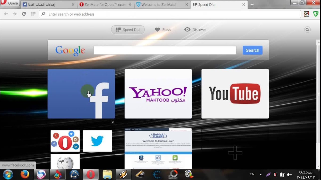This screenshot has height=180, width=321.
Task: Open the battery power tray icon
Action: (x=282, y=174)
